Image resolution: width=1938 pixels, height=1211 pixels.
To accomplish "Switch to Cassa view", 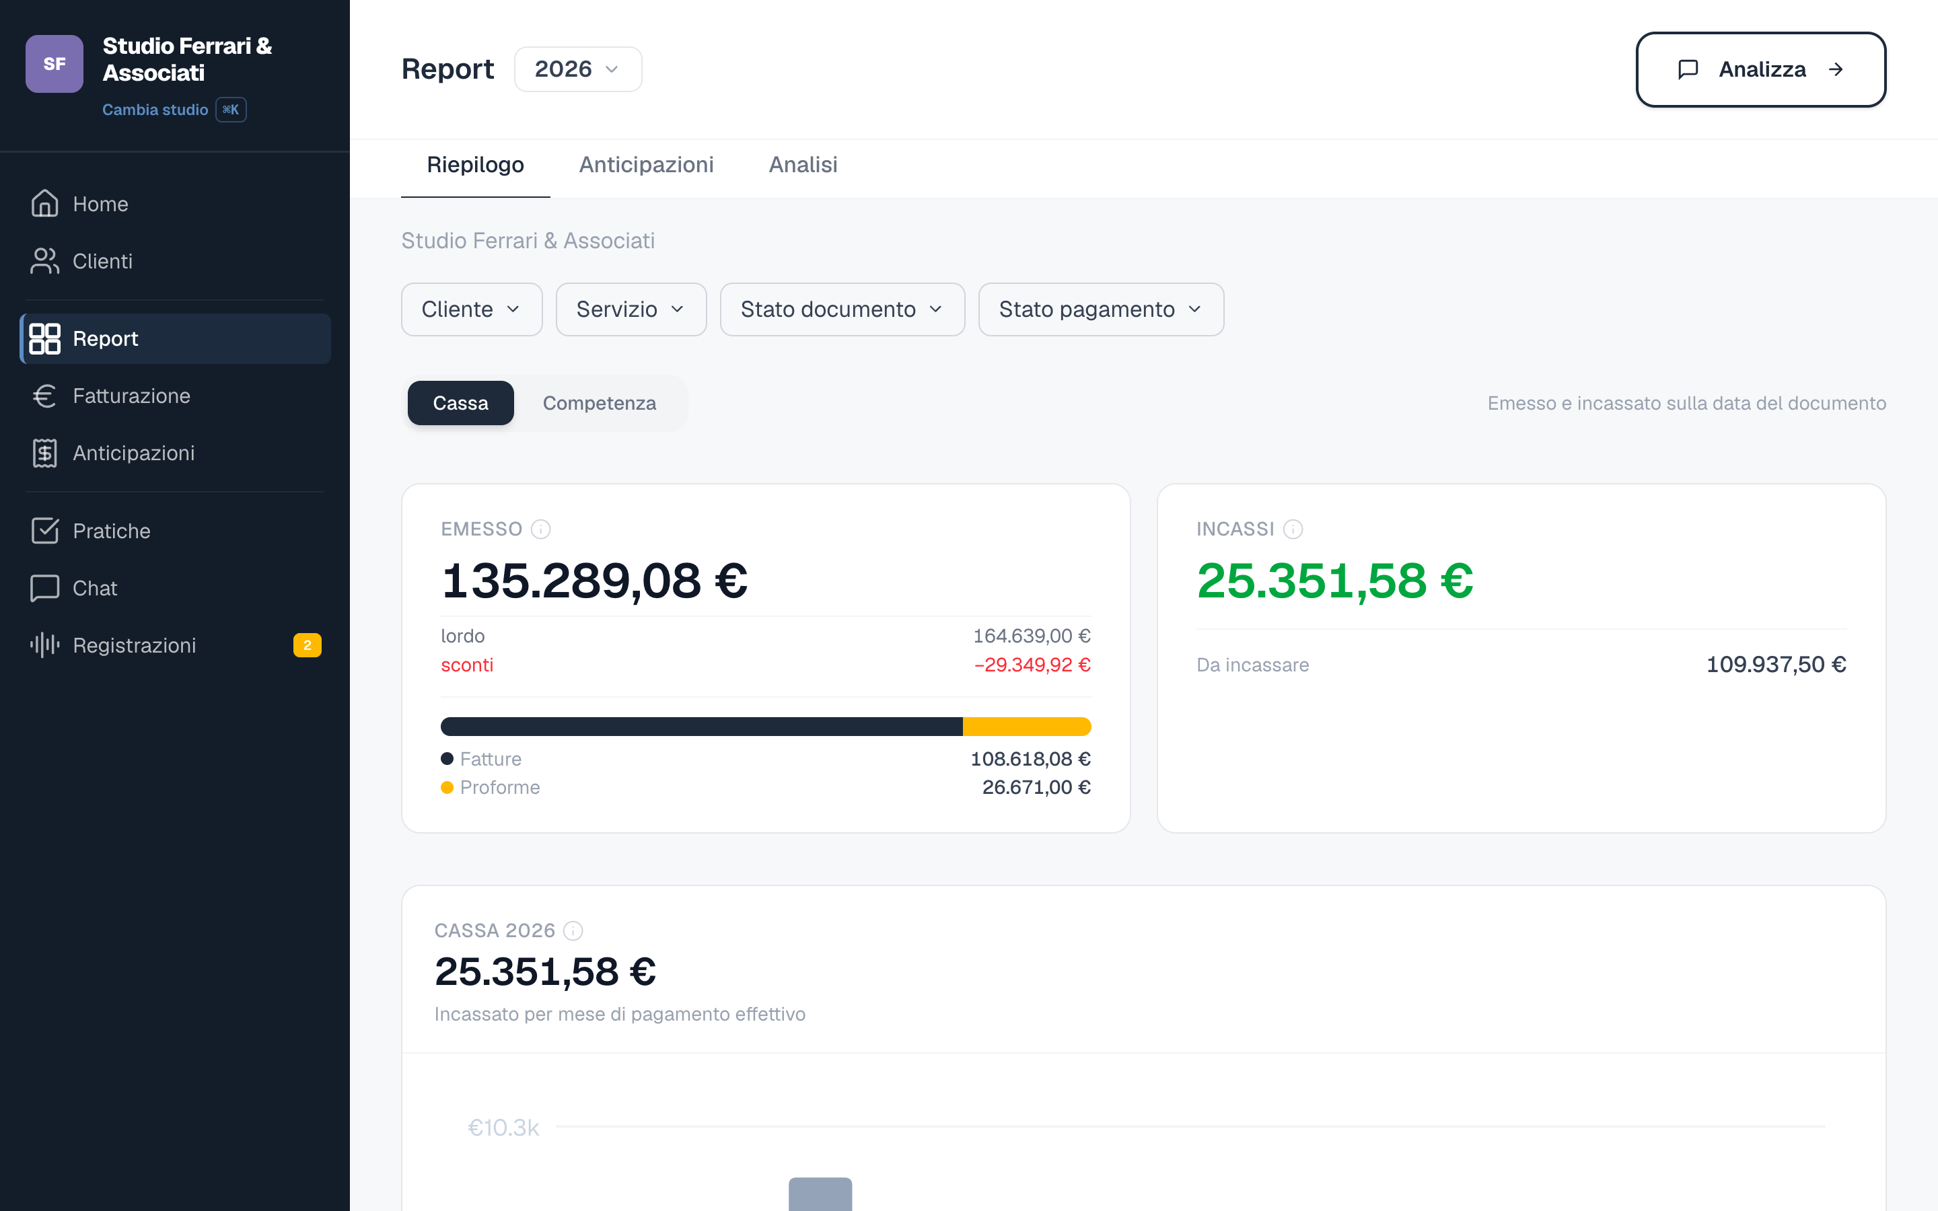I will tap(460, 403).
